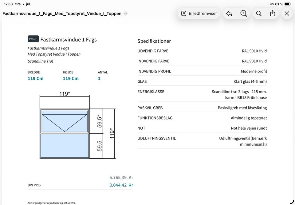Tap UDVENDIG FARVE value RAL 9010 Hvid
Viewport: 295px width, 205px height.
pyautogui.click(x=254, y=51)
